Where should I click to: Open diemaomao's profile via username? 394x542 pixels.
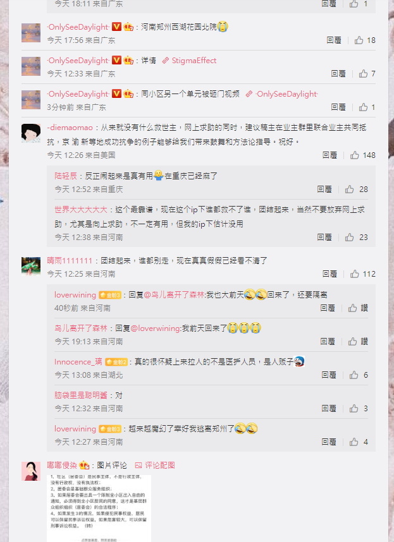point(70,128)
